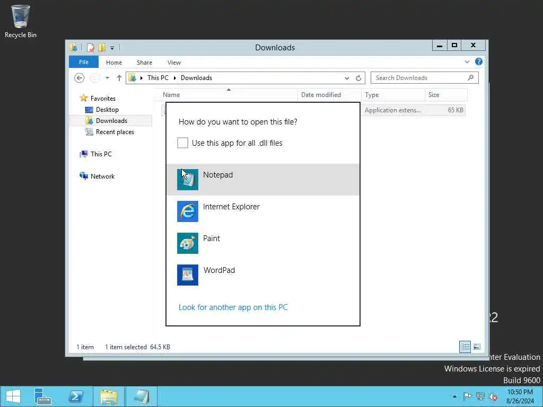Click Look for another app on this PC
The image size is (543, 407).
[233, 307]
